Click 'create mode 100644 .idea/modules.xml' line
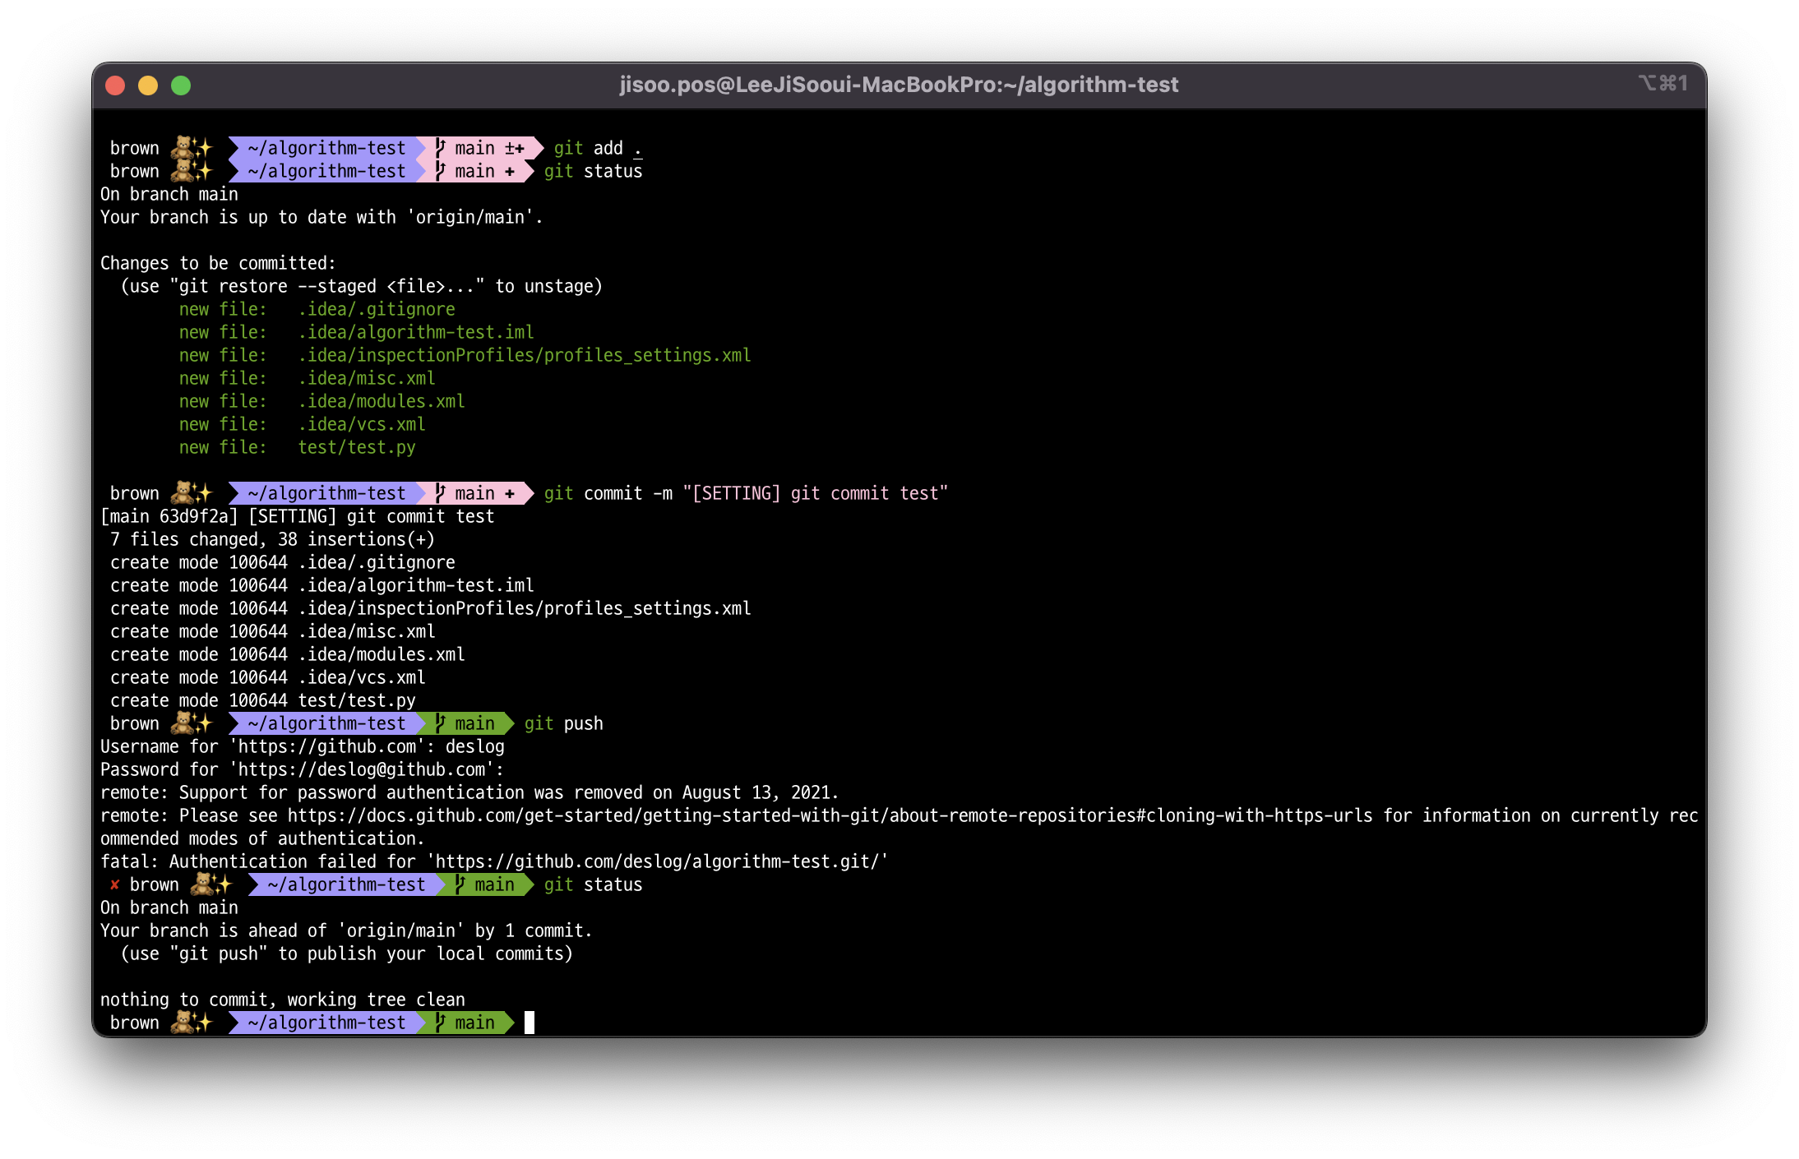The width and height of the screenshot is (1799, 1159). (288, 654)
